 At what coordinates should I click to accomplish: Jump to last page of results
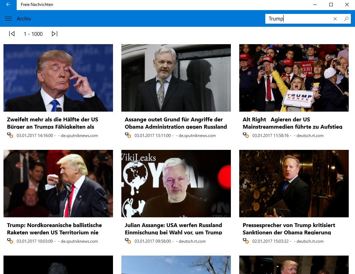[x=55, y=34]
